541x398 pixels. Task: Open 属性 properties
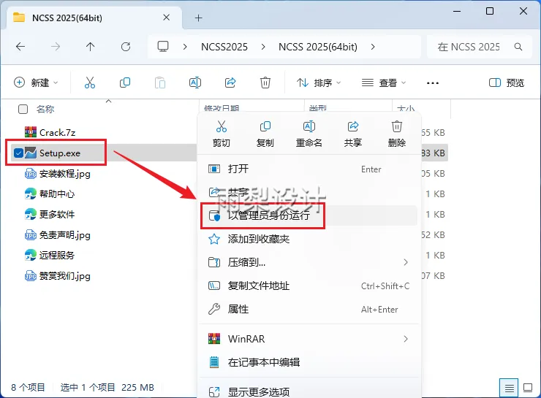309,310
